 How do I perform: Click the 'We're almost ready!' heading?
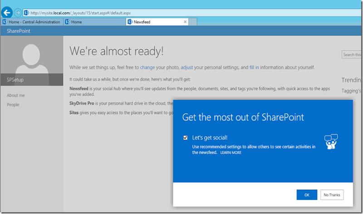click(x=117, y=51)
